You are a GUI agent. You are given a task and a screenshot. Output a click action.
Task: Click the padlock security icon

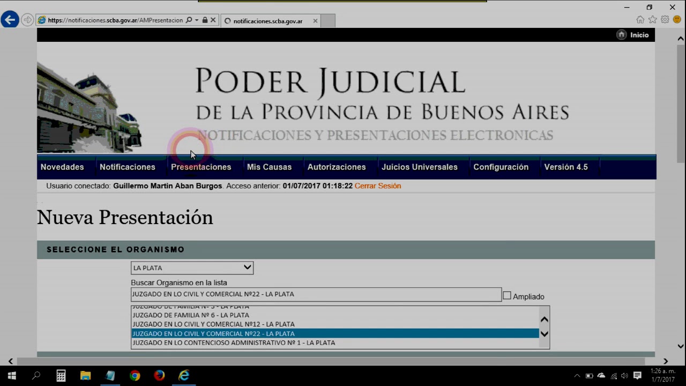click(x=205, y=20)
